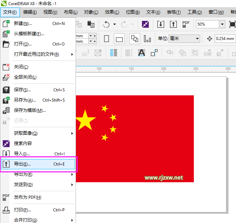Viewport: 236px width, 223px height.
Task: Expand 获取图像 submenu
Action: pyautogui.click(x=72, y=133)
